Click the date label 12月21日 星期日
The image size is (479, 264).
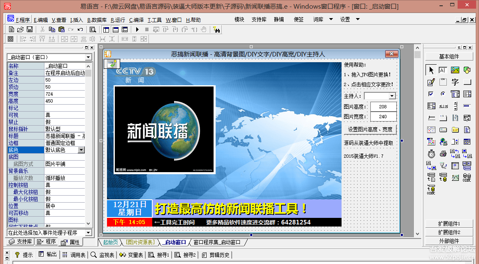coord(130,208)
